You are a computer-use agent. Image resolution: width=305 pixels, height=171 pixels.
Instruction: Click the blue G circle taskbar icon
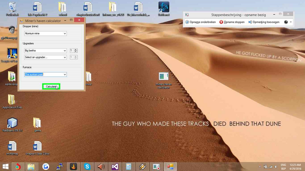(46, 167)
